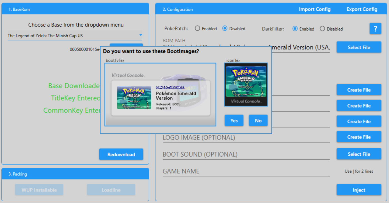Disable the DarkFilter option

322,29
